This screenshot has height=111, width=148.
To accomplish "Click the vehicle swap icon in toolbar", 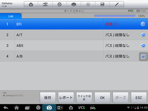I will [45, 4].
